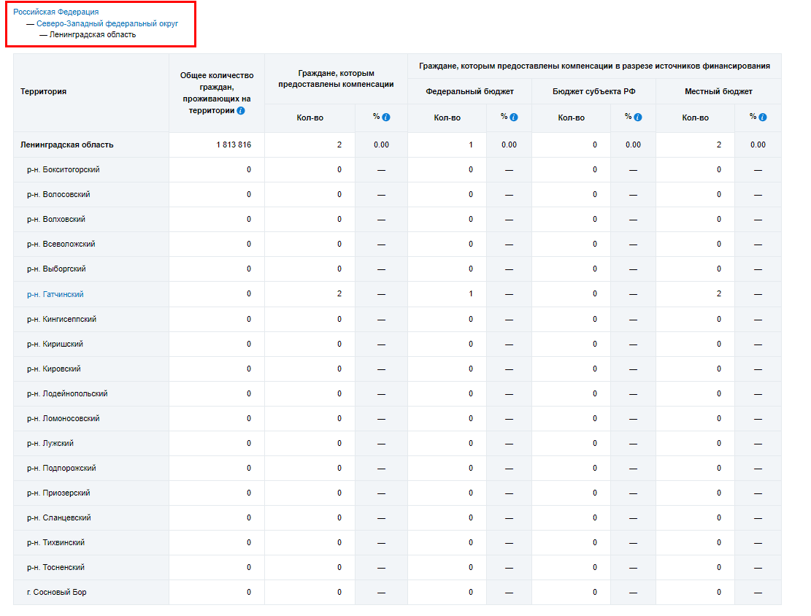The height and width of the screenshot is (616, 811).
Task: Click % info icon under Местный бюджет
Action: (x=763, y=118)
